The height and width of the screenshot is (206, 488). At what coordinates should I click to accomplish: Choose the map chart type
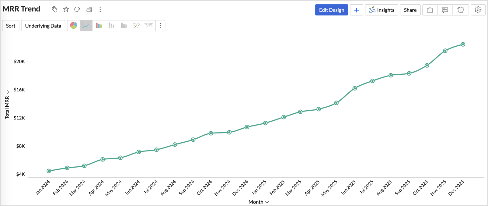click(149, 26)
